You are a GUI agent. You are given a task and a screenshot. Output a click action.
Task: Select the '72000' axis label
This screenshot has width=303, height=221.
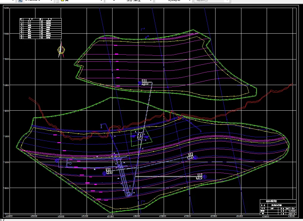[6, 111]
